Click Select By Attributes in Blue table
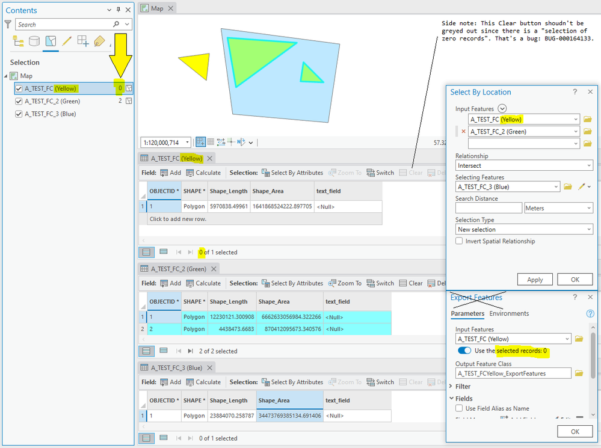 pos(292,382)
